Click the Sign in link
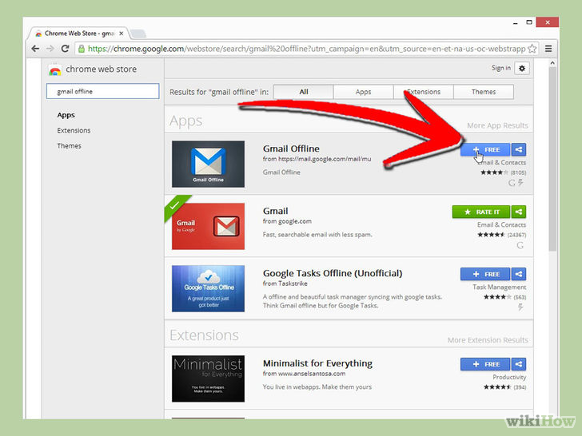Screen dimensions: 582x436 pyautogui.click(x=501, y=68)
